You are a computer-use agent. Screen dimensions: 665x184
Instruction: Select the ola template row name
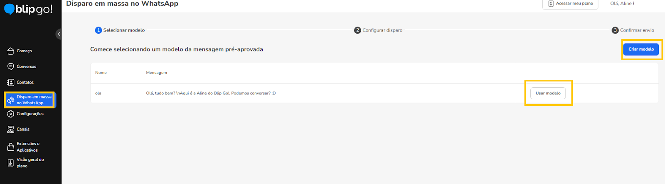click(x=98, y=93)
